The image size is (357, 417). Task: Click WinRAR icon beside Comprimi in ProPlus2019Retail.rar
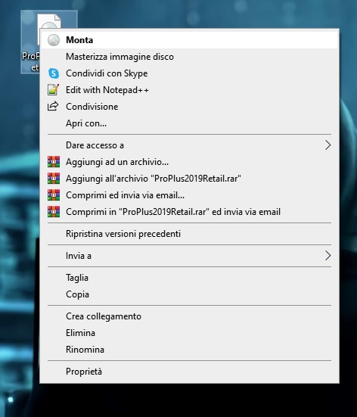tap(54, 212)
